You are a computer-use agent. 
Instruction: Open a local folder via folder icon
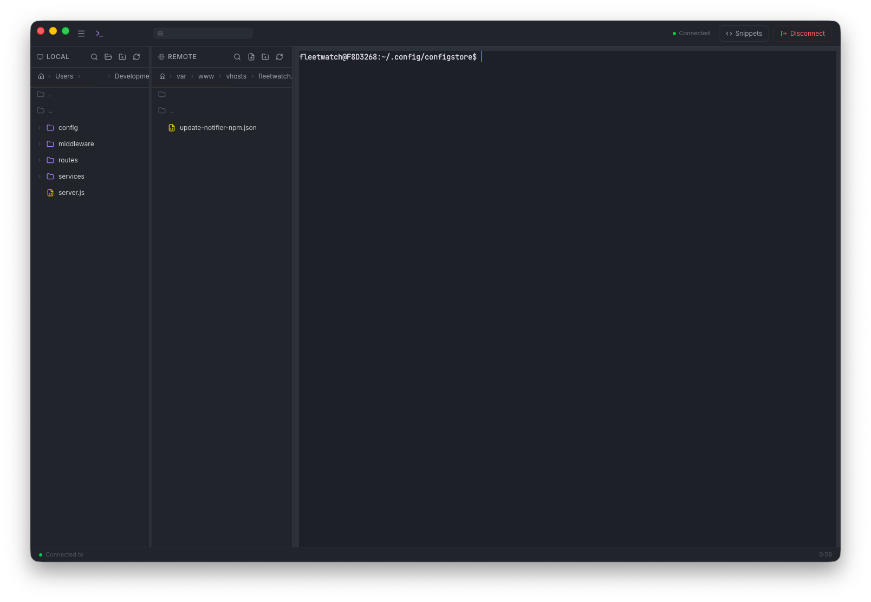pos(108,57)
